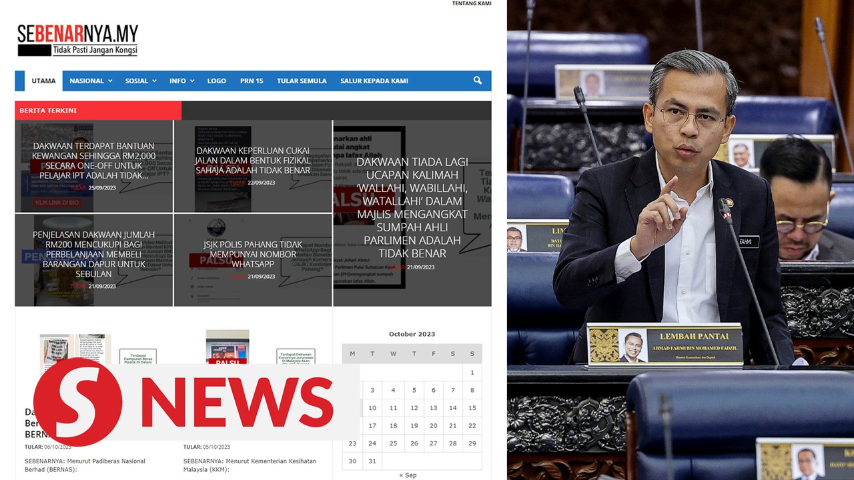
Task: Select October 30 in calendar
Action: point(352,461)
